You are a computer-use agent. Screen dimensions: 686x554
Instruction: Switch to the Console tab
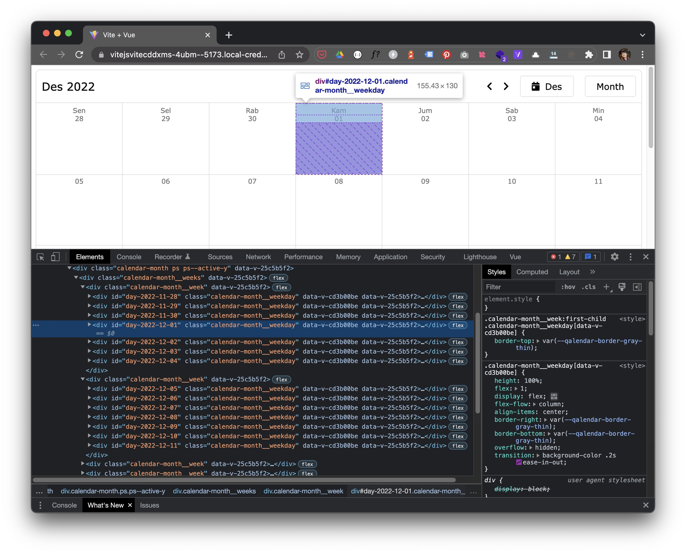pyautogui.click(x=129, y=257)
